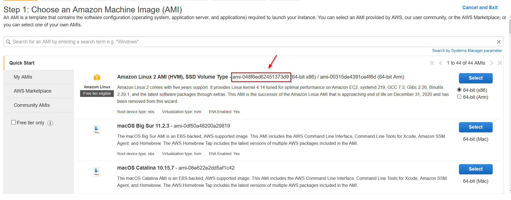Open Search by Systems Manager parameter
The image size is (511, 200).
click(x=467, y=51)
